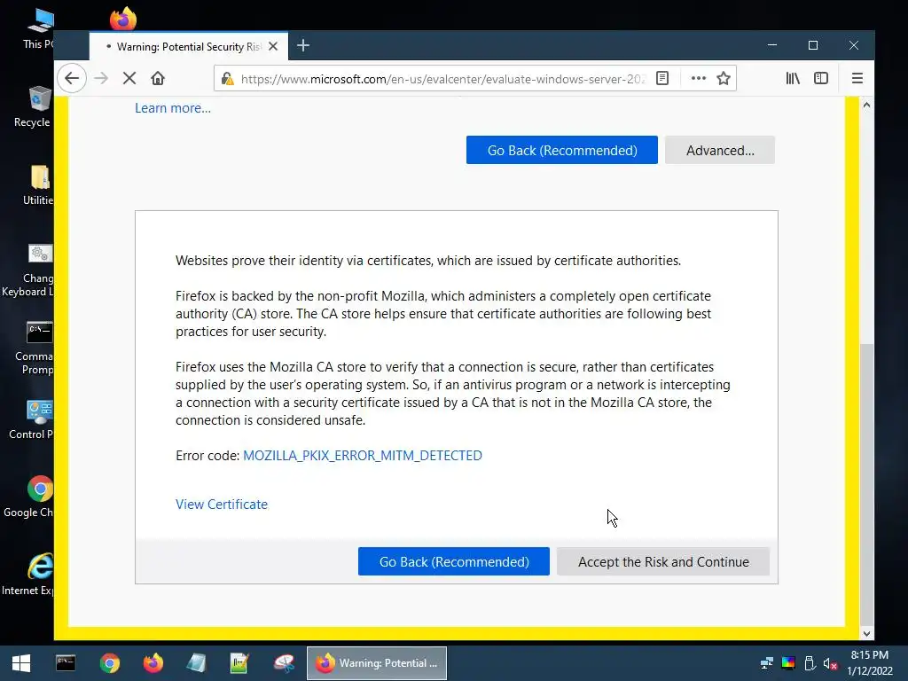Screen dimensions: 908x681
Task: Follow the Learn more... link
Action: pyautogui.click(x=173, y=108)
